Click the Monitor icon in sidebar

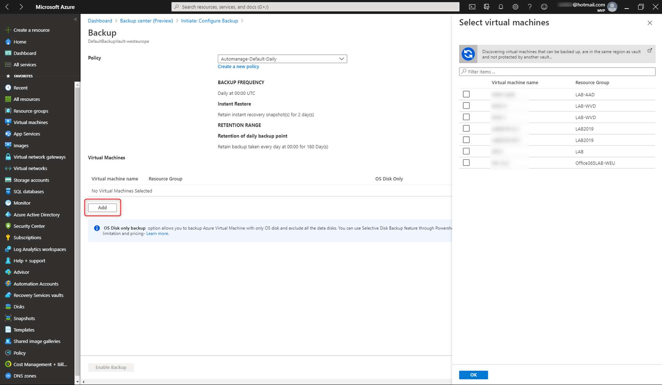[8, 203]
